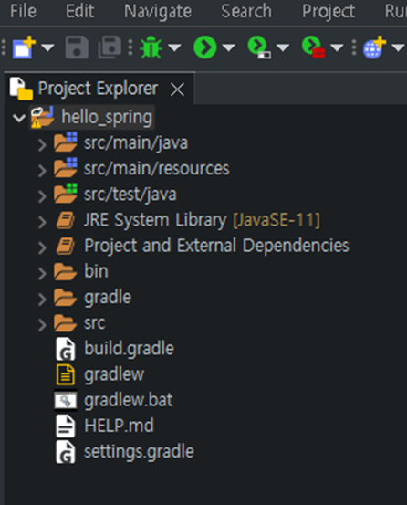Image resolution: width=407 pixels, height=505 pixels.
Task: Select the Project Explorer tab
Action: click(x=98, y=89)
